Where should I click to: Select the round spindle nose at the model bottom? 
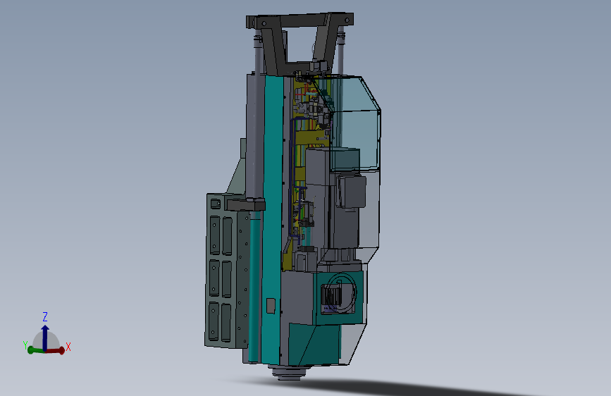pos(288,373)
